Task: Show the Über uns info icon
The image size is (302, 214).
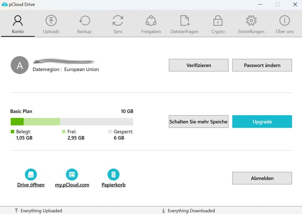Action: point(285,21)
